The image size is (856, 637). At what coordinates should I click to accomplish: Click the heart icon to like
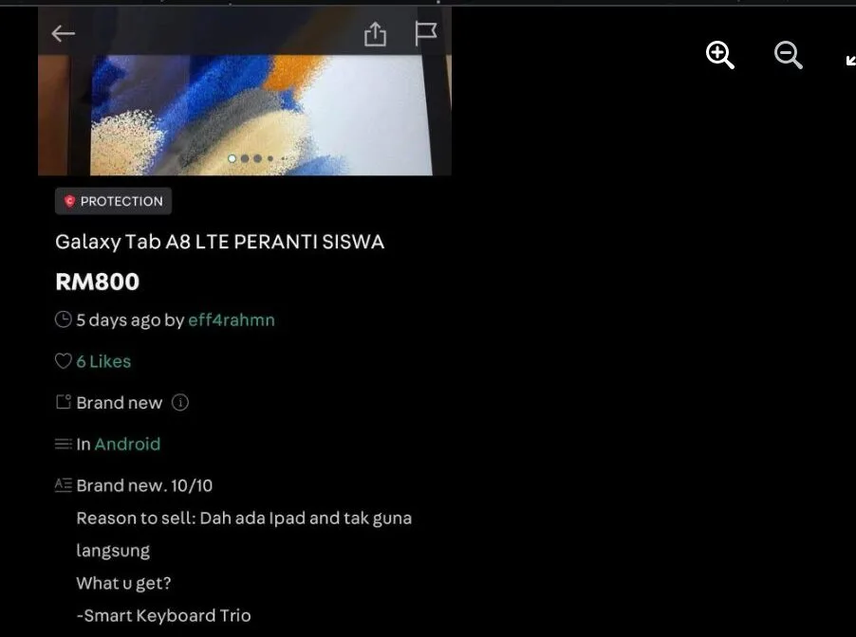coord(64,361)
